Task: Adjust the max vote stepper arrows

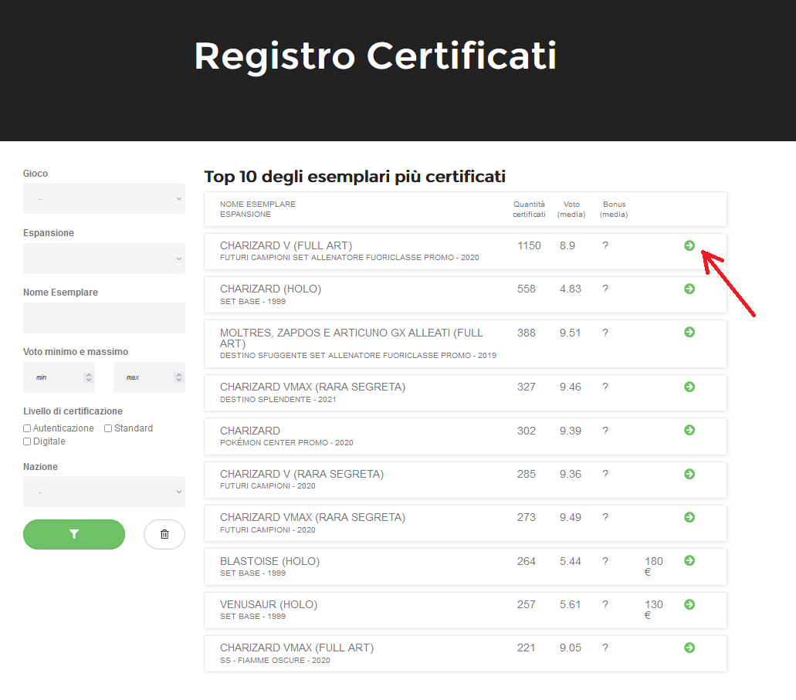Action: 178,377
